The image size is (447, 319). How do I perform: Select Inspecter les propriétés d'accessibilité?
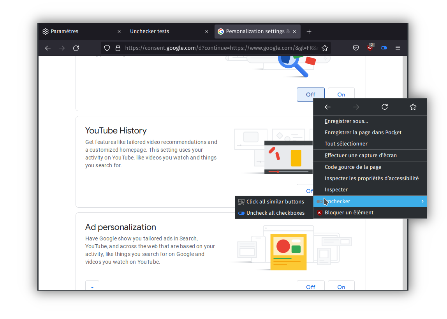[370, 178]
